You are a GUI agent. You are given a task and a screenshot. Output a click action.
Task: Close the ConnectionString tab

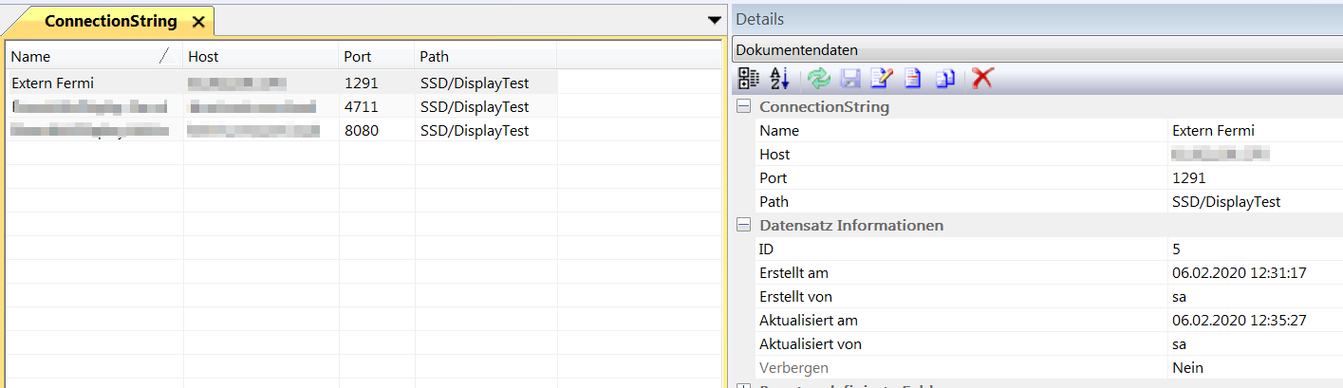[x=198, y=22]
